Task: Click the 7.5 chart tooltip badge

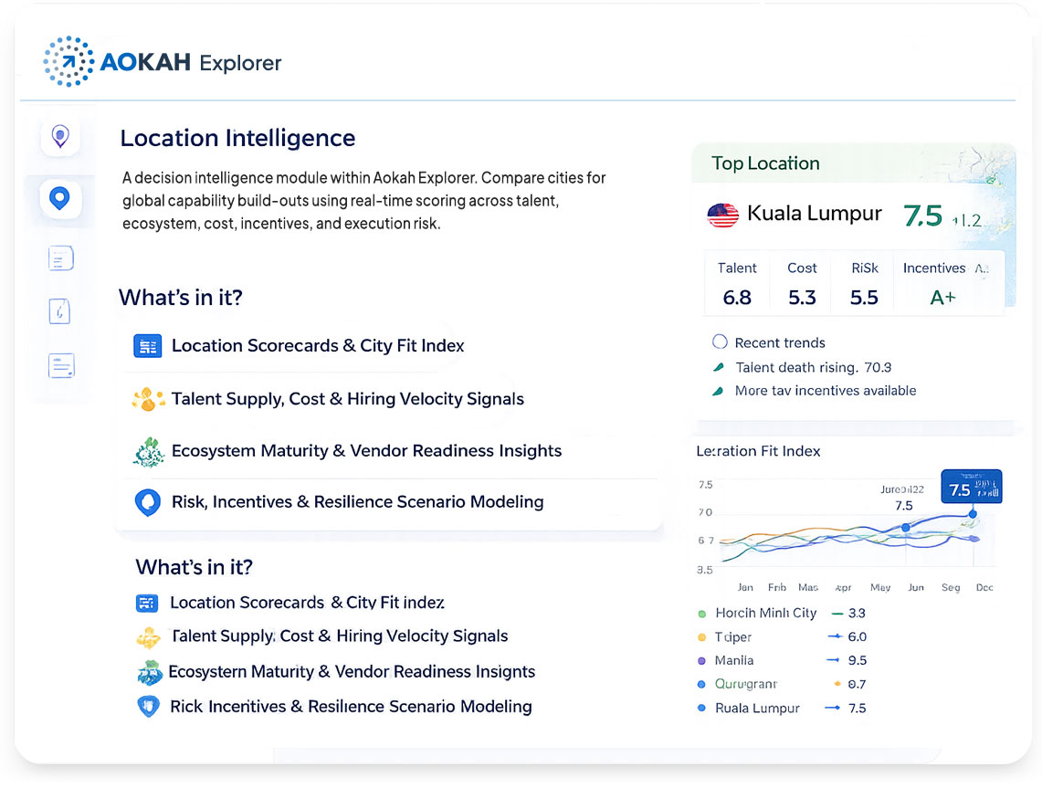Action: pos(972,487)
